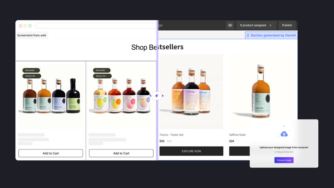Click the yellow traffic light in the browser mockup

[25, 25]
